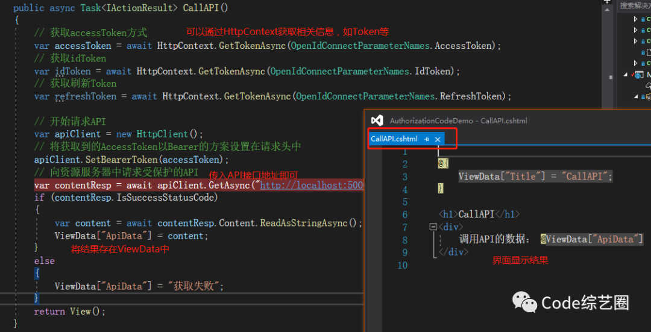Screen dimensions: 651x332
Task: Click the closing '</div>' tag in cshtml
Action: tap(453, 252)
